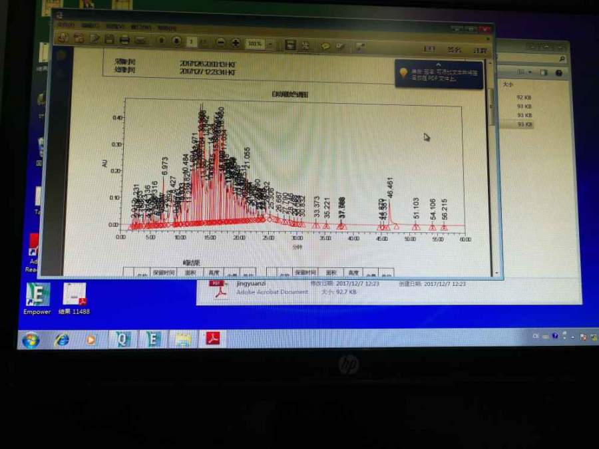
Task: Open the 签名 (Sign) pane
Action: 454,50
